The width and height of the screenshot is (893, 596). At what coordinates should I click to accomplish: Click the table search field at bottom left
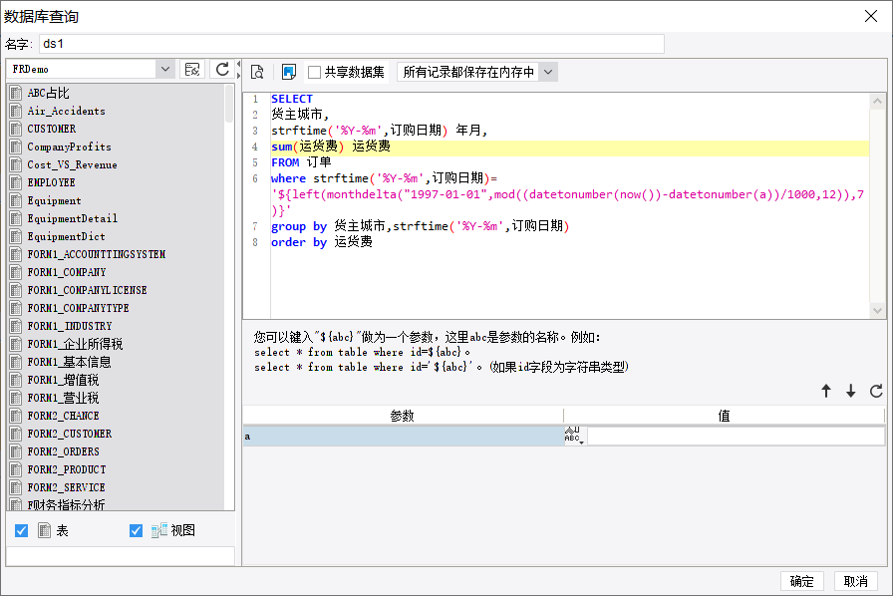121,556
